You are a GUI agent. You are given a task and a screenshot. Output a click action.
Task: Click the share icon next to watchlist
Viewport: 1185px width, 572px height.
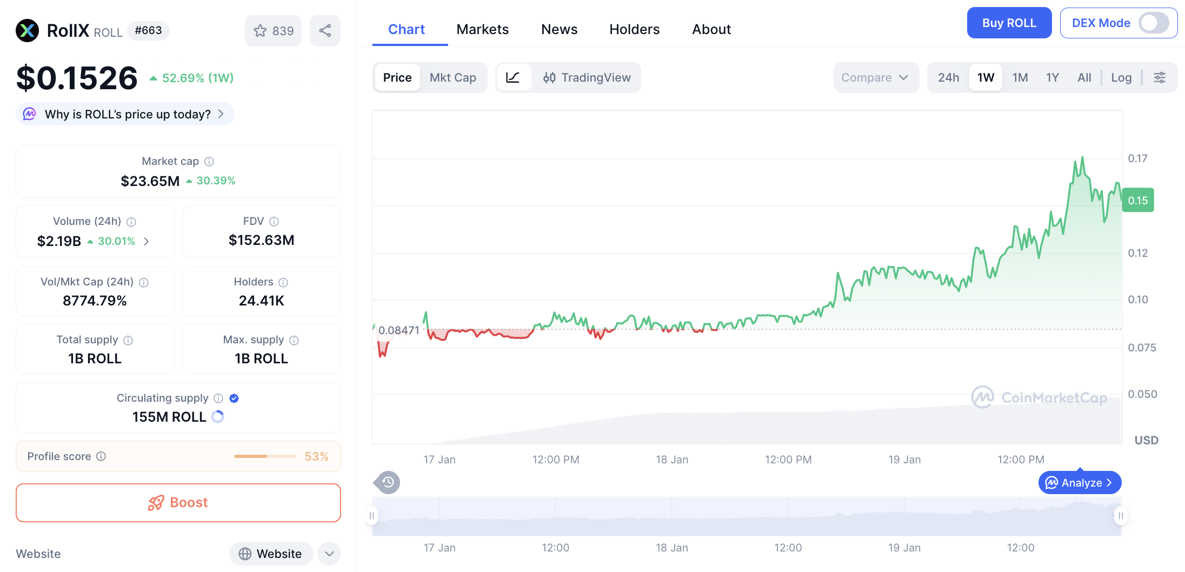click(325, 31)
